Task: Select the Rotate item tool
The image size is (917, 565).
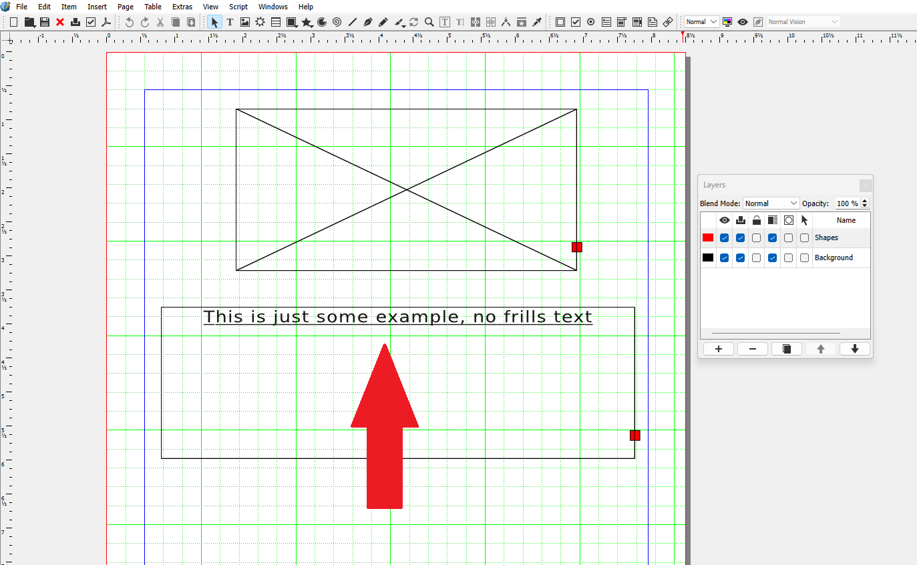Action: pyautogui.click(x=414, y=22)
